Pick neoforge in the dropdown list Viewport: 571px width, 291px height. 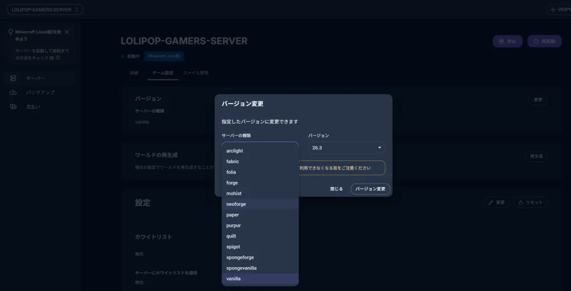coord(260,204)
